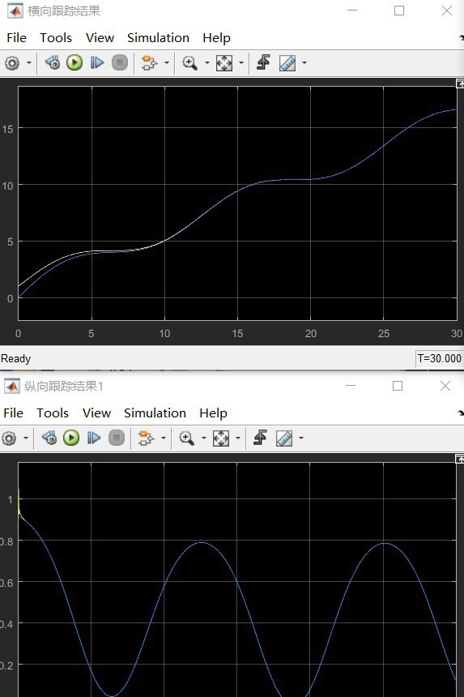Scale axes limits in 横向跟踪结果 window

(x=224, y=62)
